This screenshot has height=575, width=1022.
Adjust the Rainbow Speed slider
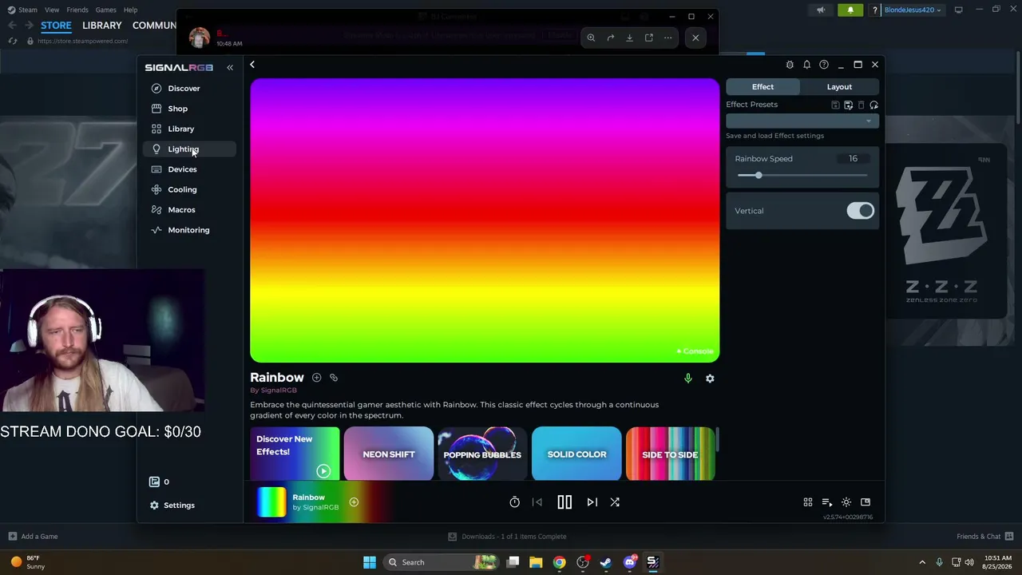point(802,176)
